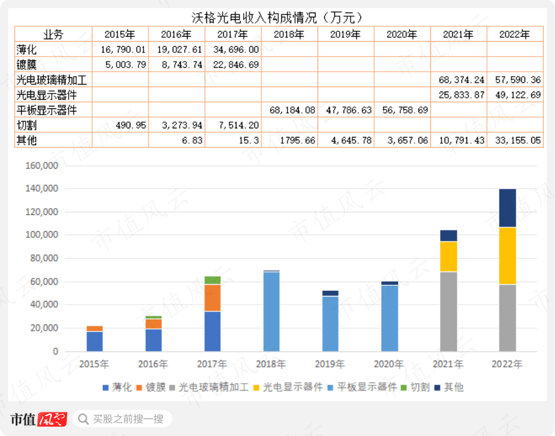Click the 2022年 table column header

515,34
